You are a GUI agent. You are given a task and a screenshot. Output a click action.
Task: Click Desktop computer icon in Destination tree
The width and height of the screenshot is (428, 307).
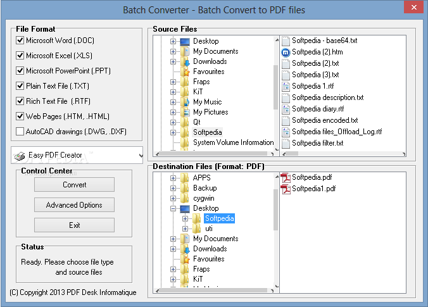(185, 209)
